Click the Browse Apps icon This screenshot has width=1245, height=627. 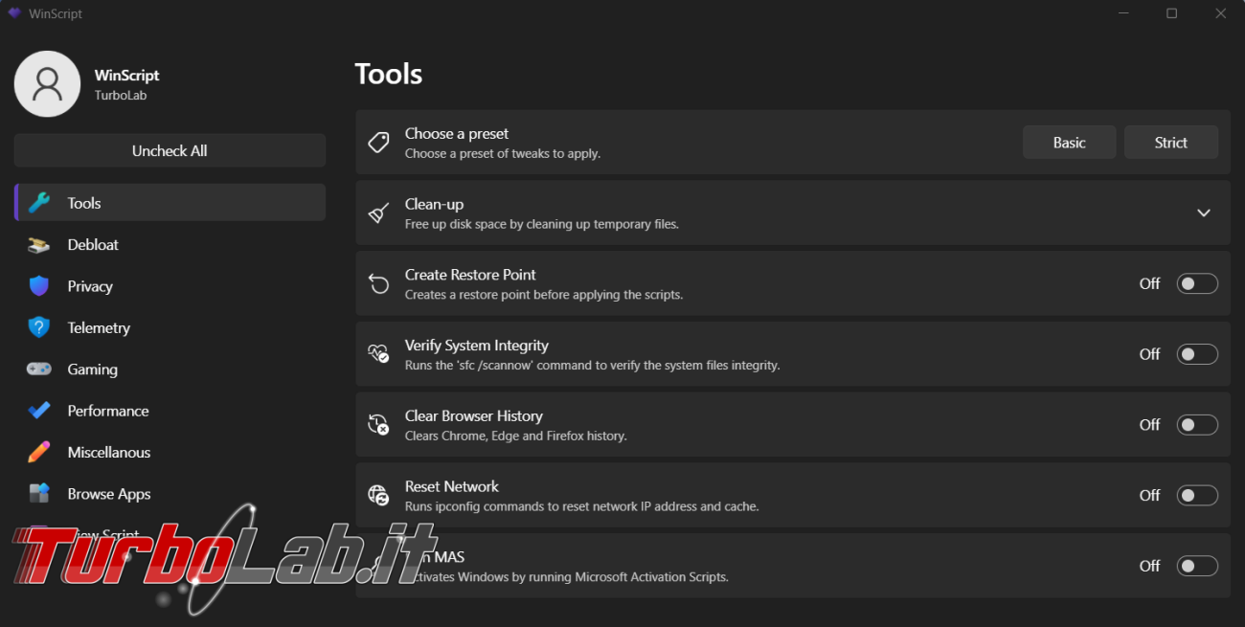coord(39,494)
